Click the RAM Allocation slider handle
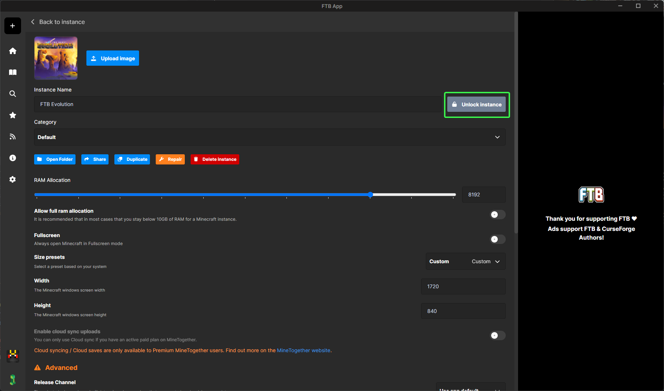Screen dimensions: 664x391 [370, 195]
